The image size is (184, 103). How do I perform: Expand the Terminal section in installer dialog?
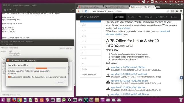click(12, 74)
